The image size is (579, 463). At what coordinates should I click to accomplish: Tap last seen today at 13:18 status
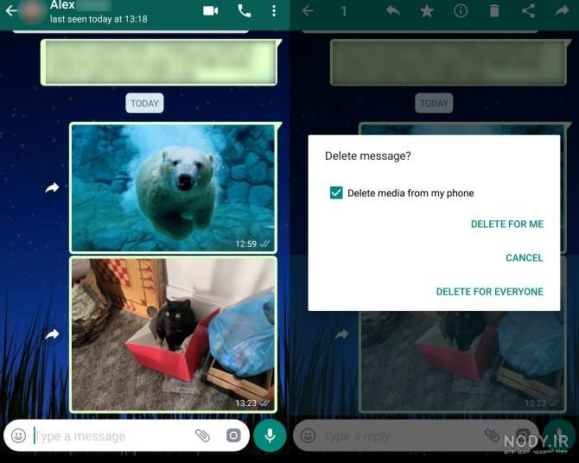click(99, 19)
